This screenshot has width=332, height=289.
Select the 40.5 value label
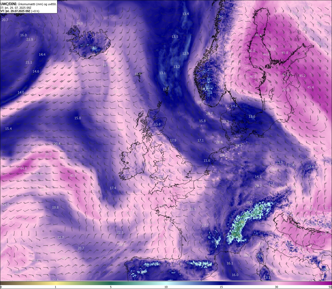pyautogui.click(x=73, y=175)
